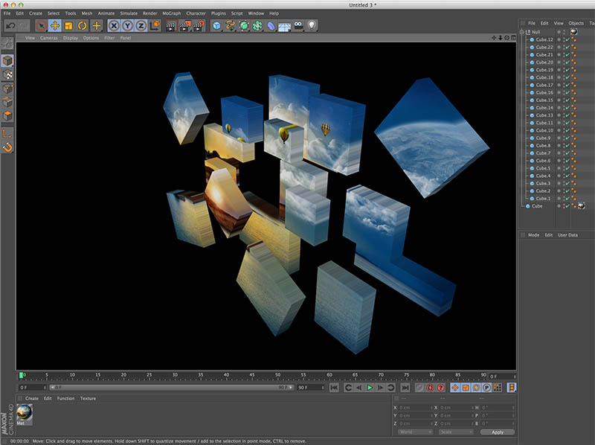The width and height of the screenshot is (595, 445).
Task: Open the MoGraph menu
Action: (x=172, y=13)
